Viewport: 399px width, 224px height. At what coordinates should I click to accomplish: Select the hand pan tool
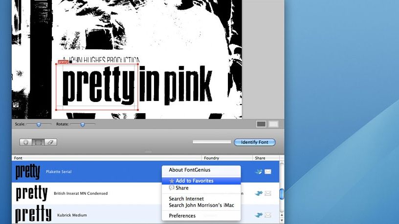tap(26, 143)
